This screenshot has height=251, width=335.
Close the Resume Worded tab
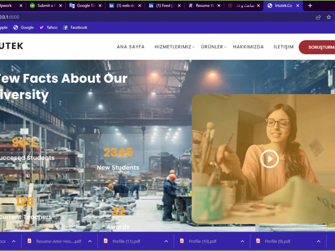click(x=218, y=6)
